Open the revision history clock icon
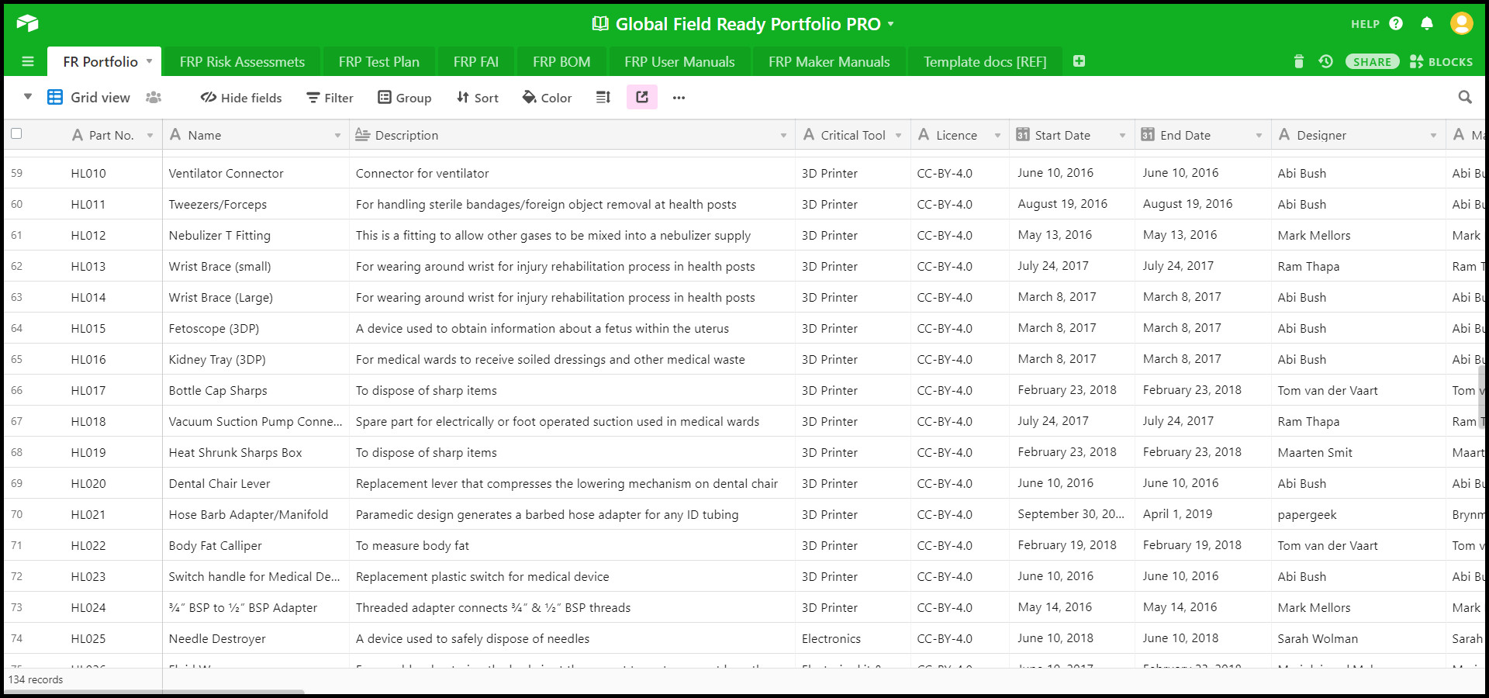The image size is (1489, 698). 1326,61
